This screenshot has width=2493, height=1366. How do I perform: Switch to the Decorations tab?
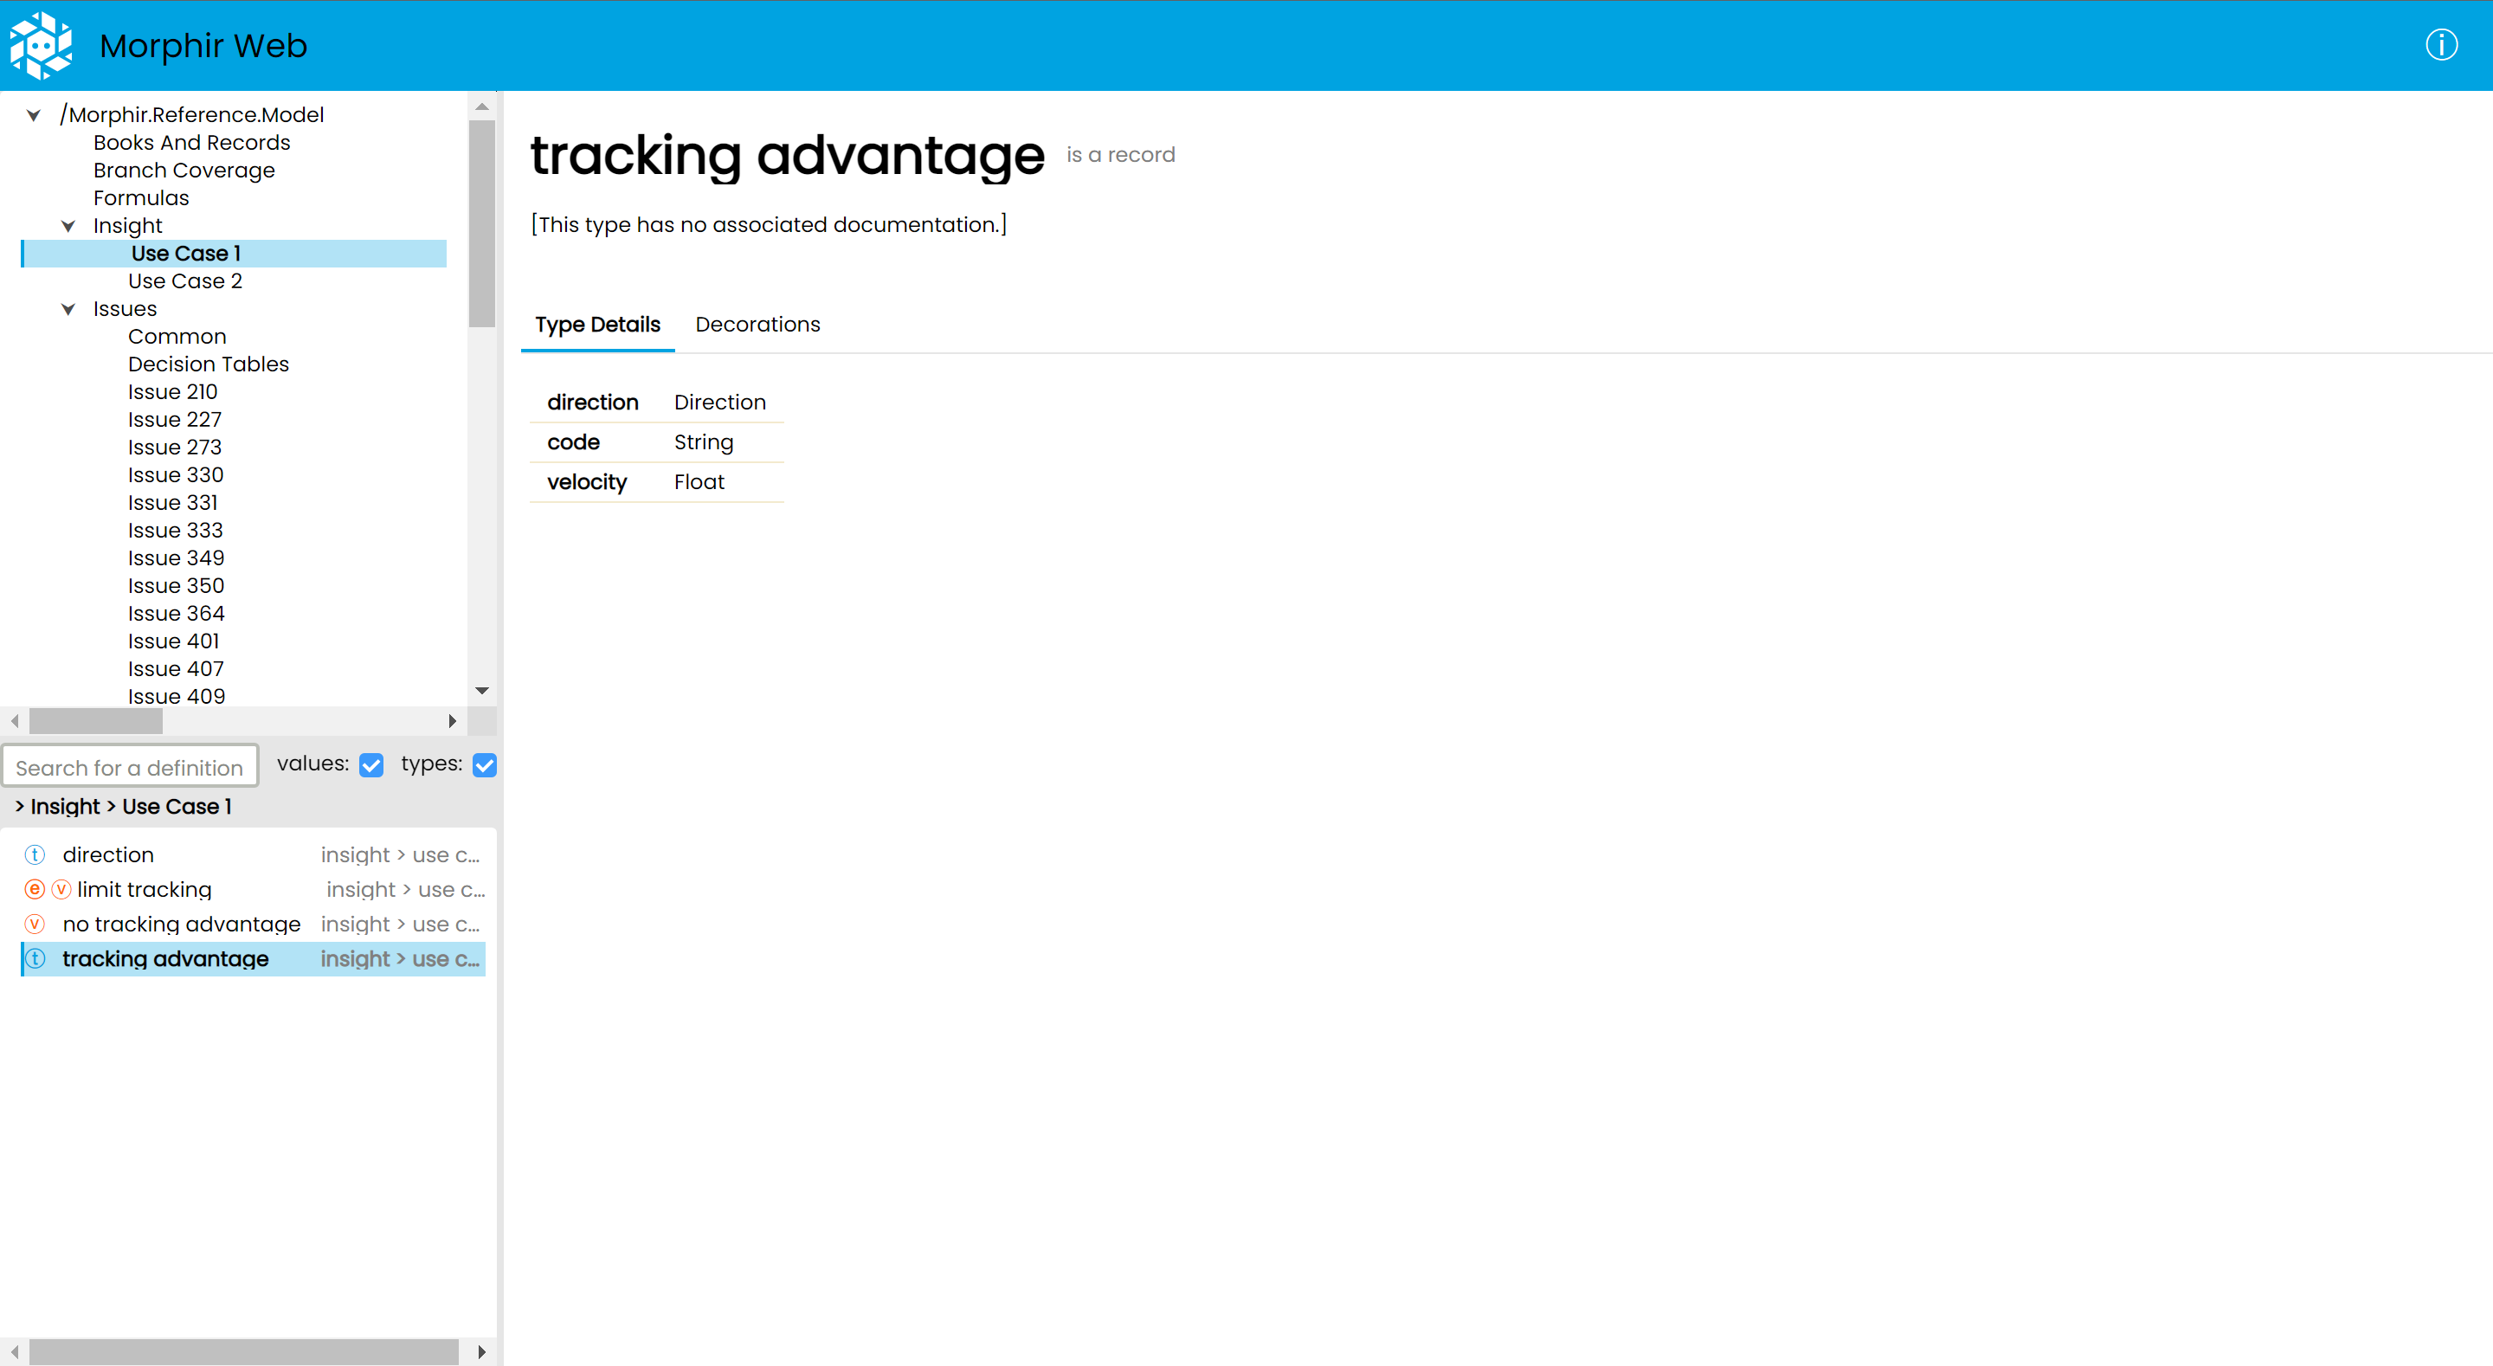click(757, 325)
